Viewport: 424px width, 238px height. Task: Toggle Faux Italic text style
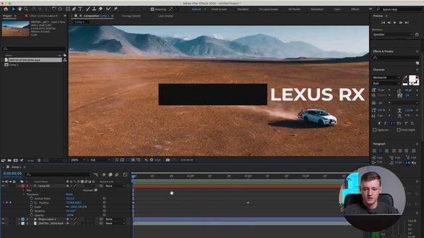386,124
